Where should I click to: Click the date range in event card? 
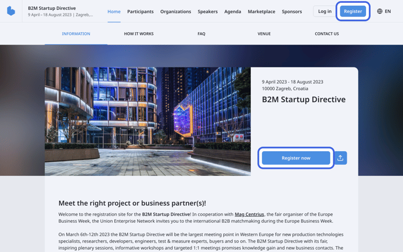point(292,82)
